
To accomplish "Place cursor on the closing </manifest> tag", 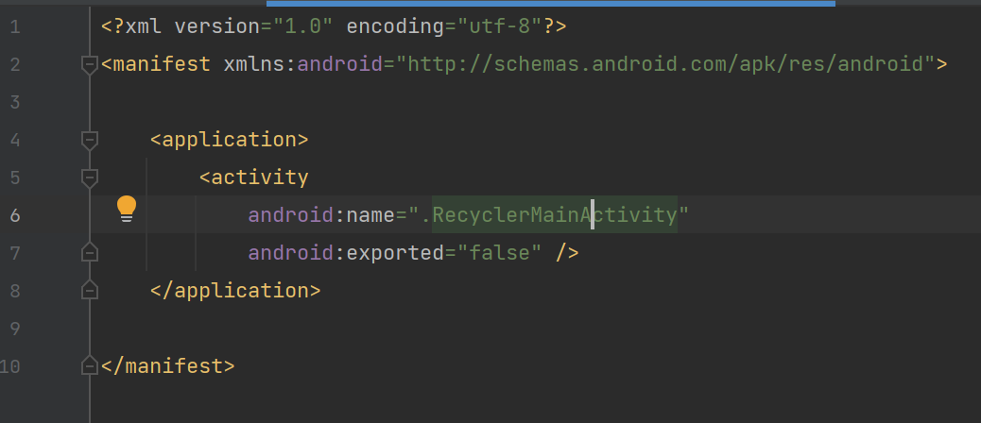I will [167, 365].
